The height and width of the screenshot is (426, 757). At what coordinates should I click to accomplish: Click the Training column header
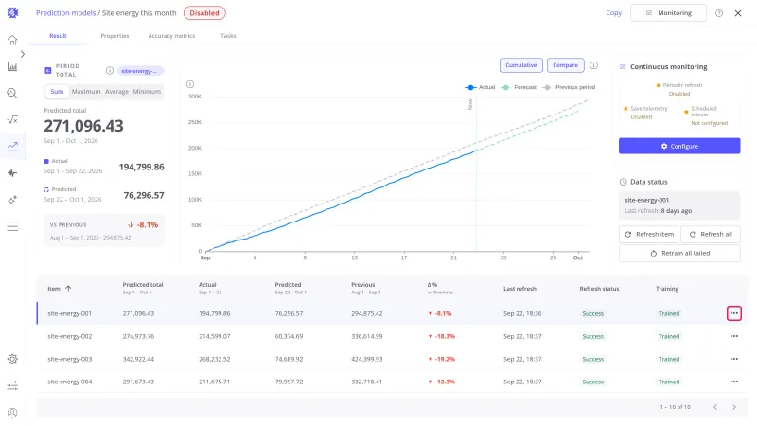click(x=667, y=289)
